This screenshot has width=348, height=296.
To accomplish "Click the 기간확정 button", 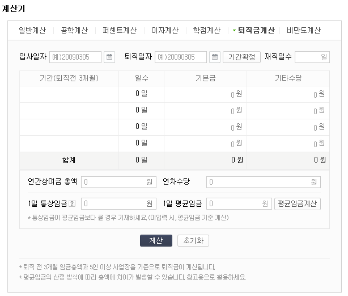I will pyautogui.click(x=241, y=57).
